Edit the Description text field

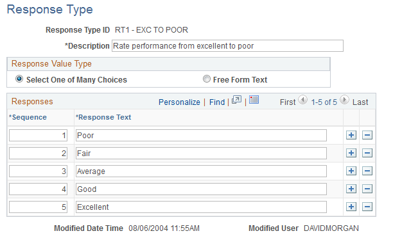pyautogui.click(x=227, y=46)
